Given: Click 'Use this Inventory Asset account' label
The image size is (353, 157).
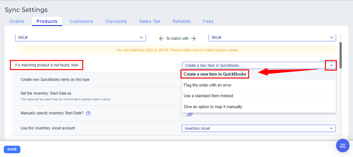Looking at the screenshot, I should pos(48,128).
